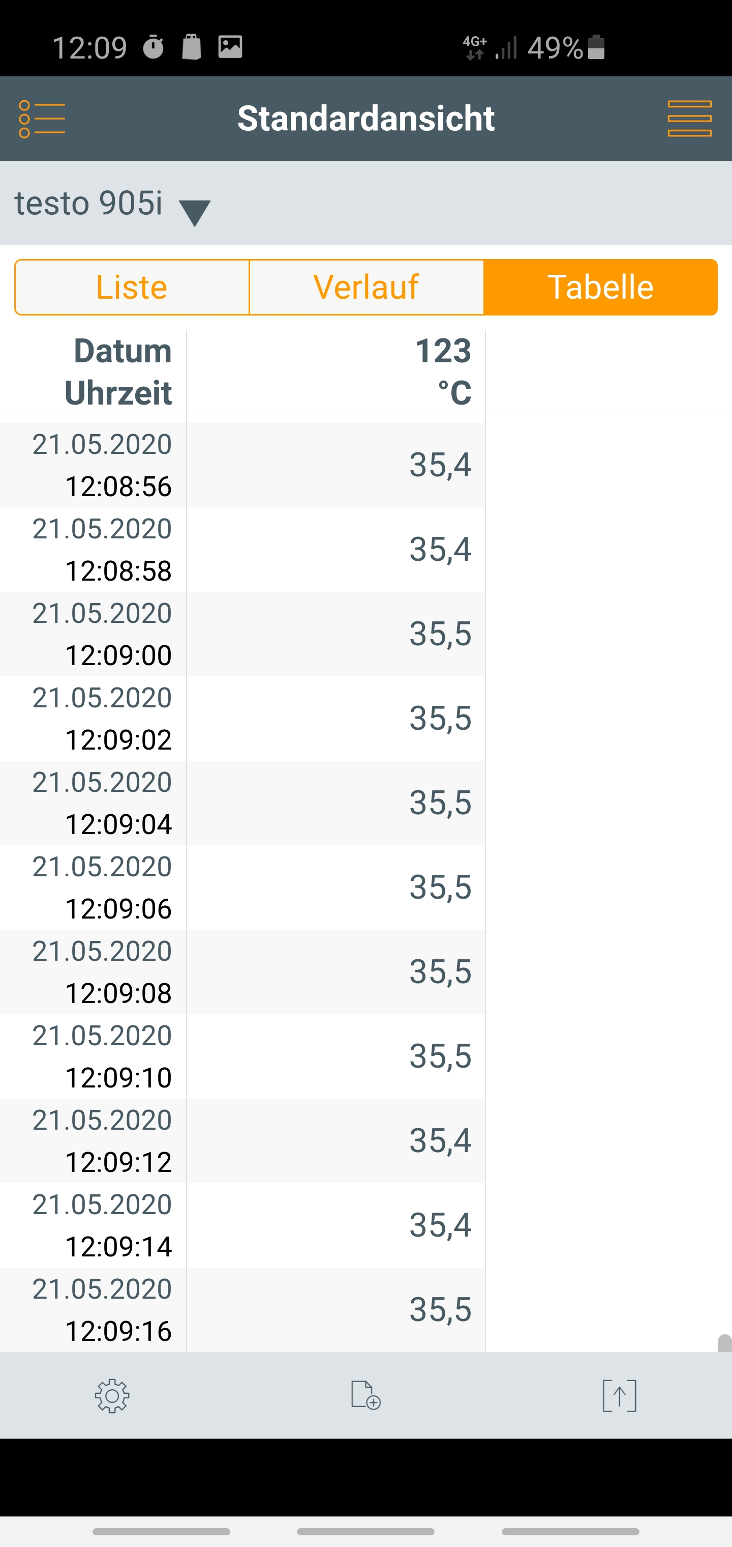Switch to the Verlauf tab
Viewport: 732px width, 1547px height.
tap(366, 287)
